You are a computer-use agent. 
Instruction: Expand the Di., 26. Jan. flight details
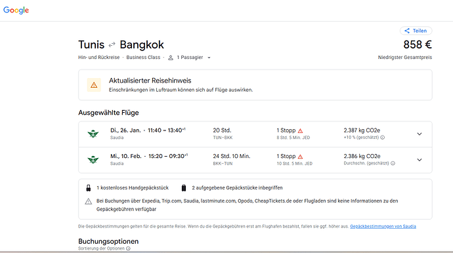[420, 134]
